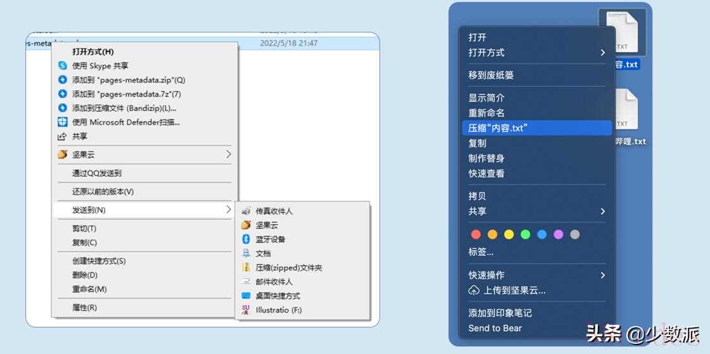The height and width of the screenshot is (354, 710).
Task: Click the share icon beside 共享
Action: click(63, 136)
